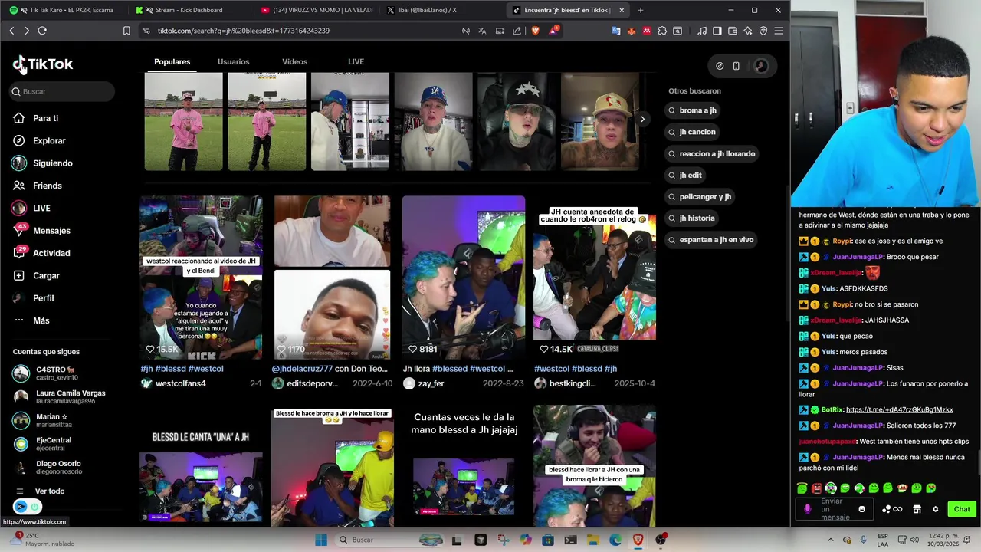Viewport: 981px width, 552px height.
Task: Click phone app icon near profile avatar
Action: (x=736, y=66)
